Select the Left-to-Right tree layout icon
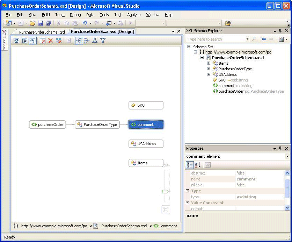Image resolution: width=292 pixels, height=242 pixels. [x=80, y=41]
